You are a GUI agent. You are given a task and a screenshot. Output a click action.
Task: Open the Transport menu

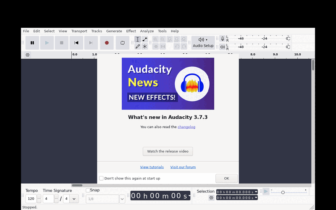79,31
